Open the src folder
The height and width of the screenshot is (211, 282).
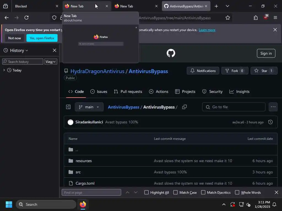pyautogui.click(x=78, y=172)
